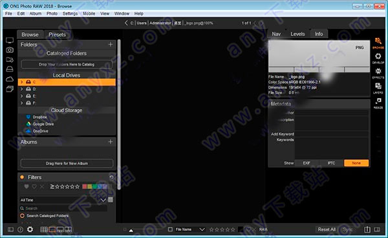Click the Sync button
This screenshot has width=388, height=238.
click(x=348, y=230)
